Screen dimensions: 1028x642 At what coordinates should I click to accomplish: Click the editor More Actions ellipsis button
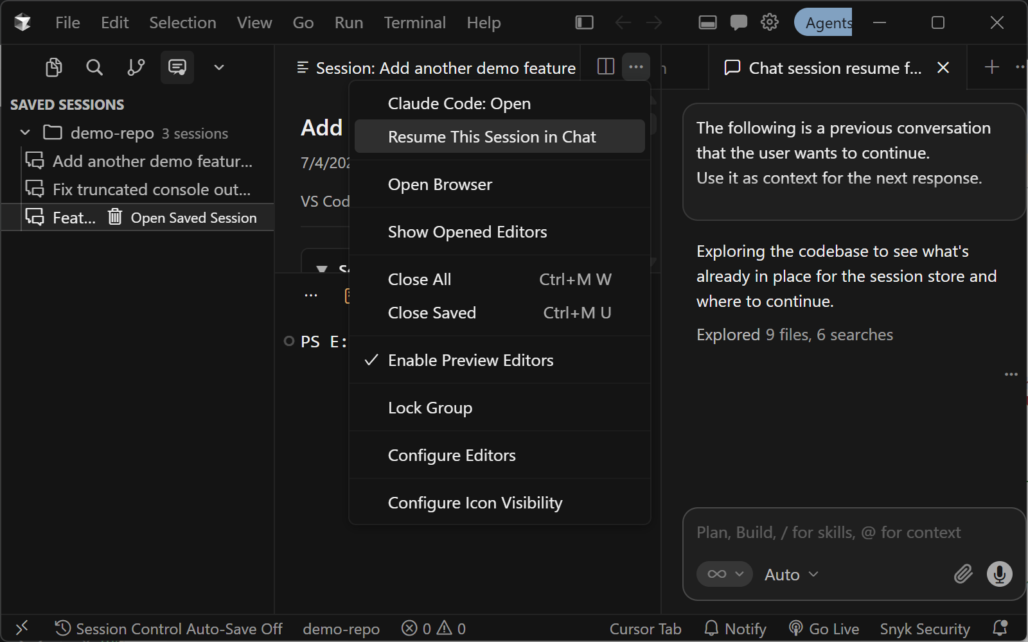click(x=636, y=67)
